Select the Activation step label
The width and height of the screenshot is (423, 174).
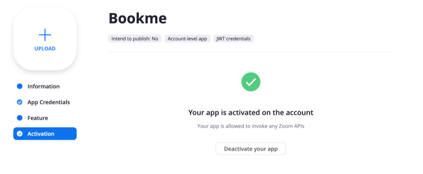coord(41,134)
